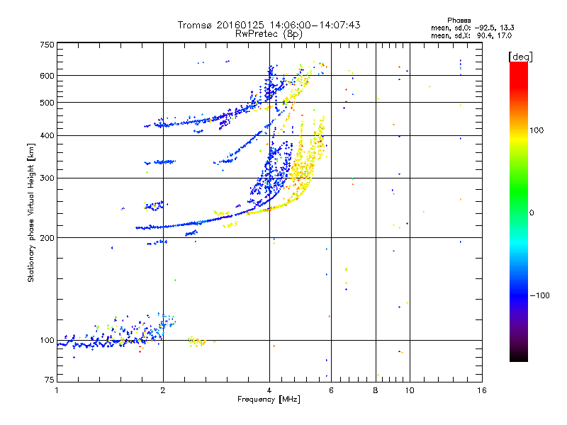
Task: Click the colorbar '0' tick label
Action: (532, 212)
